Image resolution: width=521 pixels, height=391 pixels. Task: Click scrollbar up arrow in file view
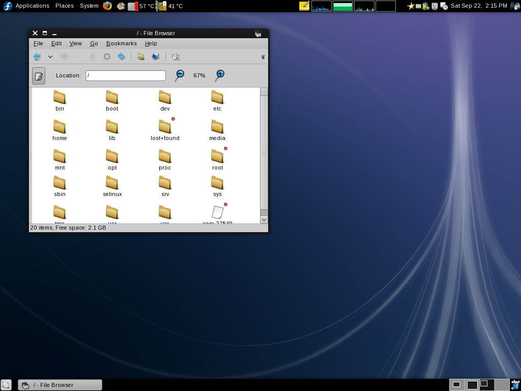[x=264, y=92]
